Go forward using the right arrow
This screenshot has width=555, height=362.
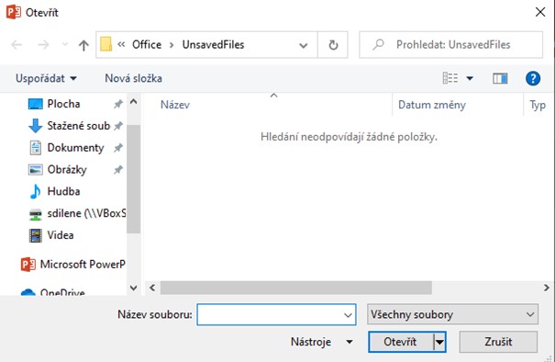[43, 45]
